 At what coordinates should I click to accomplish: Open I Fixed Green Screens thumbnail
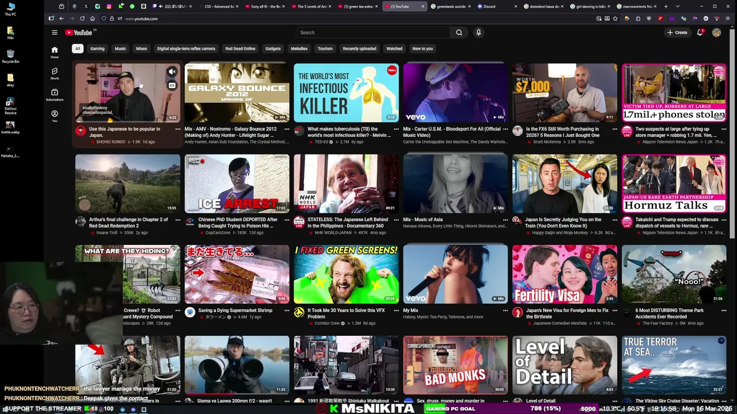pos(346,274)
